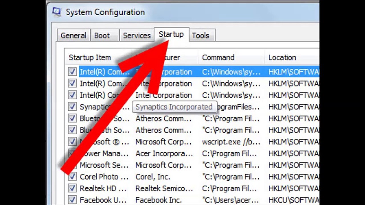Click the HKLM location in the wscript.exe row

pos(294,142)
